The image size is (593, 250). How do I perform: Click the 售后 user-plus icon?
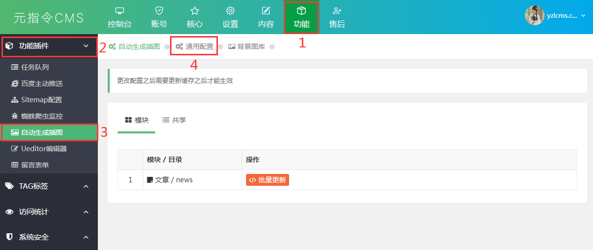[x=337, y=11]
